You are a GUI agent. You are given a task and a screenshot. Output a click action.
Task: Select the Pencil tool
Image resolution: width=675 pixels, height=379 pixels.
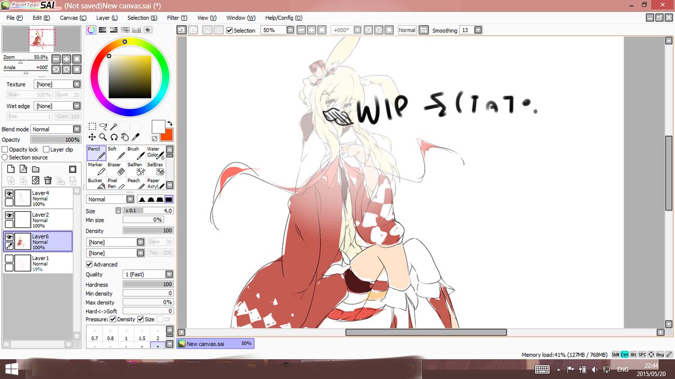point(96,153)
